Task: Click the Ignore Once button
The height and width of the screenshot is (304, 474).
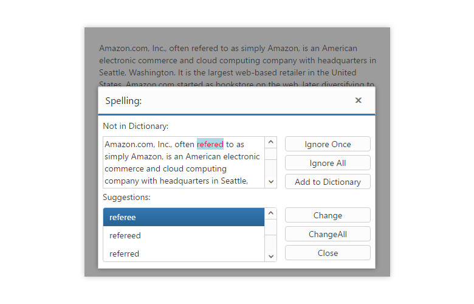Action: (328, 144)
